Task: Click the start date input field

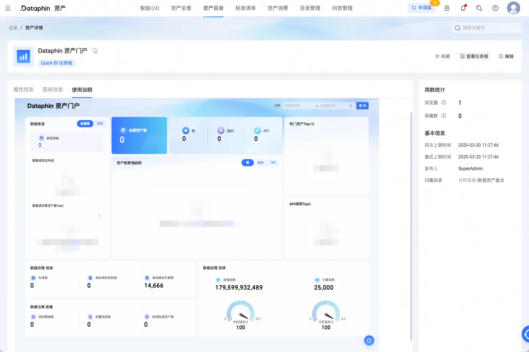Action: [298, 106]
